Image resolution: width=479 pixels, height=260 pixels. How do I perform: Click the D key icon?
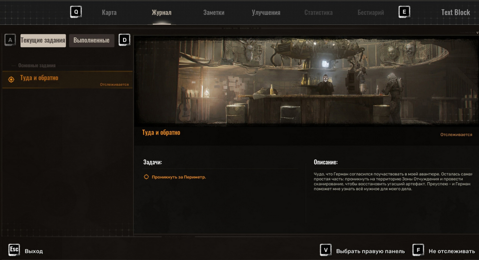pos(125,40)
